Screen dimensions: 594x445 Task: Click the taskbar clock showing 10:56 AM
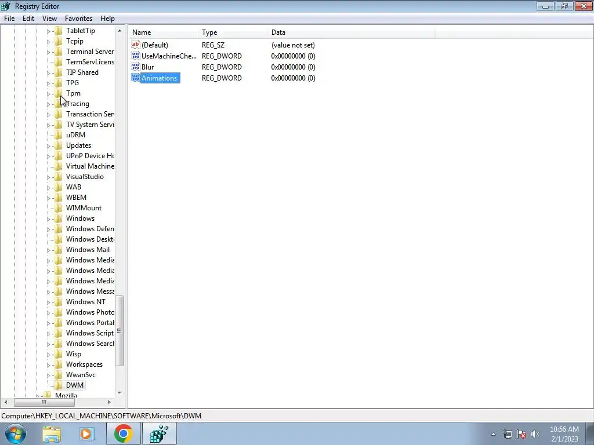[564, 434]
